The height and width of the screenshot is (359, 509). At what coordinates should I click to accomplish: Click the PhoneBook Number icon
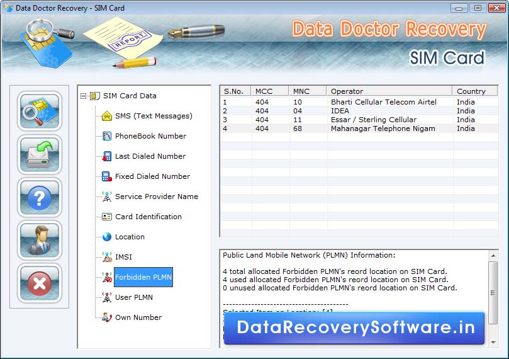coord(107,136)
